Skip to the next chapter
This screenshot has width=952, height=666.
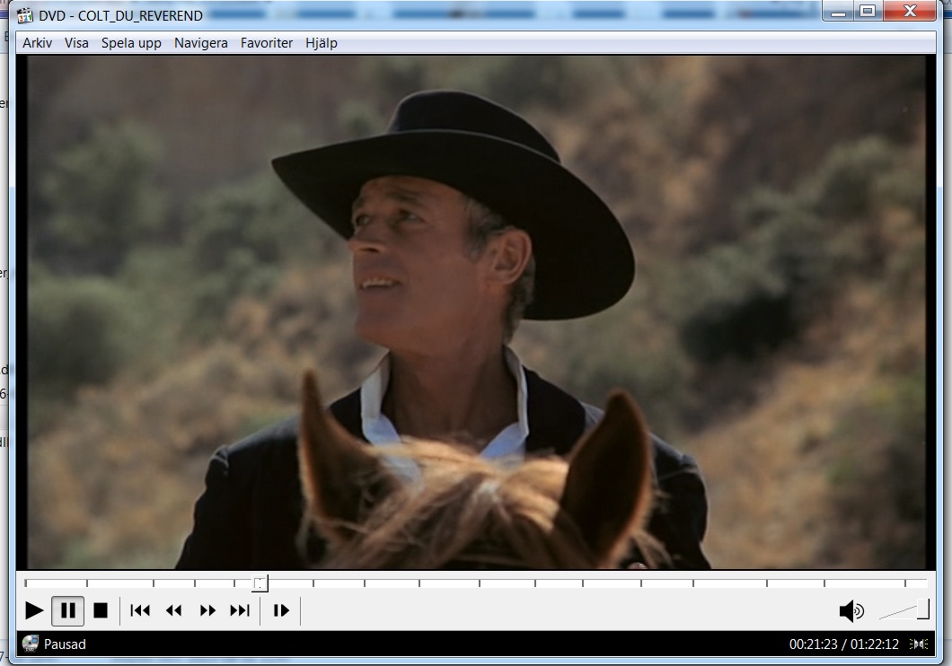(240, 611)
